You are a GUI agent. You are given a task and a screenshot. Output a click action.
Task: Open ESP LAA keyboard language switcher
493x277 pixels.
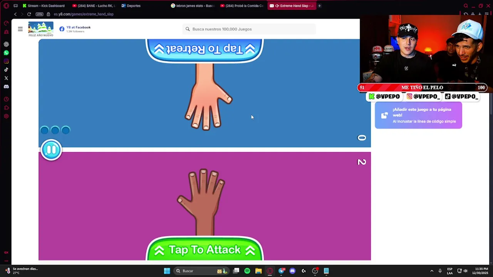coord(450,271)
